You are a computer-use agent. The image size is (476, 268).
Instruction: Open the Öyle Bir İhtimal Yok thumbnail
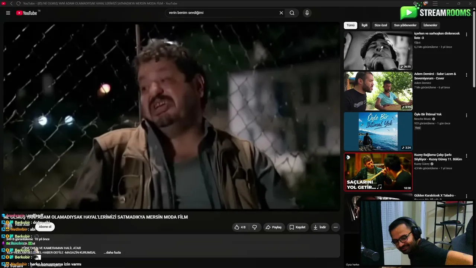point(378,132)
